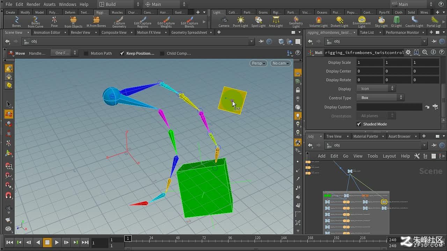Open the No cam camera dropdown
This screenshot has width=447, height=251.
(281, 63)
